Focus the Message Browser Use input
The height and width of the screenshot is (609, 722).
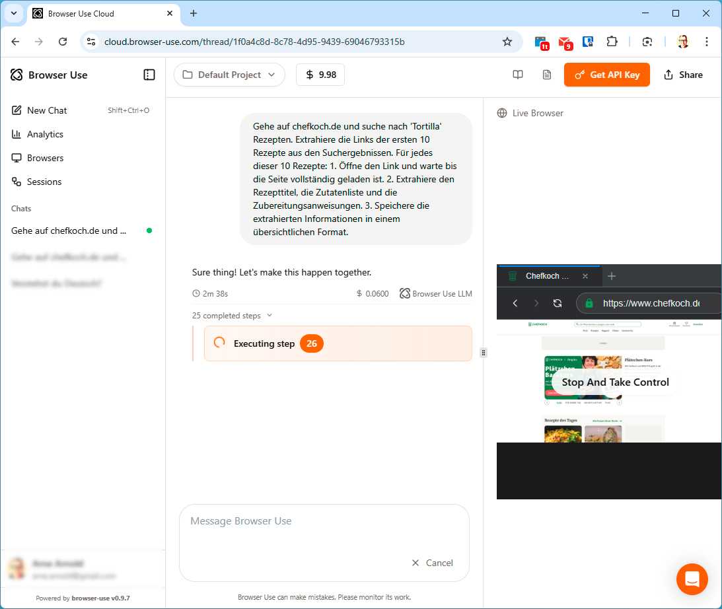[x=324, y=521]
